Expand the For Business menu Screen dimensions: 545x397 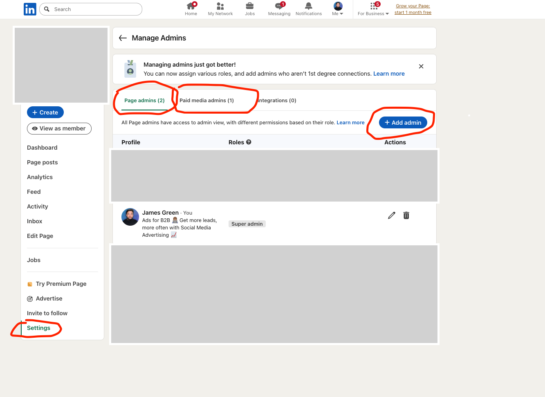coord(373,9)
